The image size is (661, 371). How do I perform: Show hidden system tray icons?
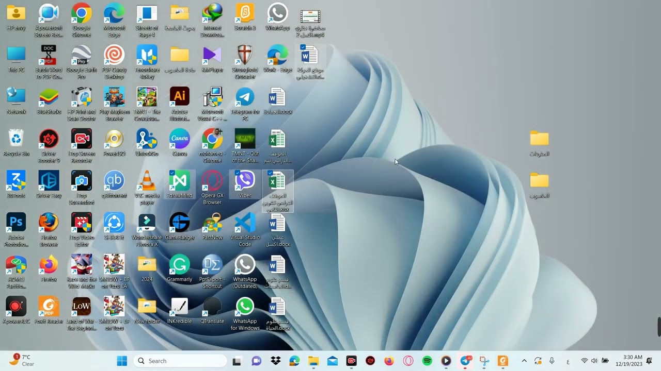(524, 361)
